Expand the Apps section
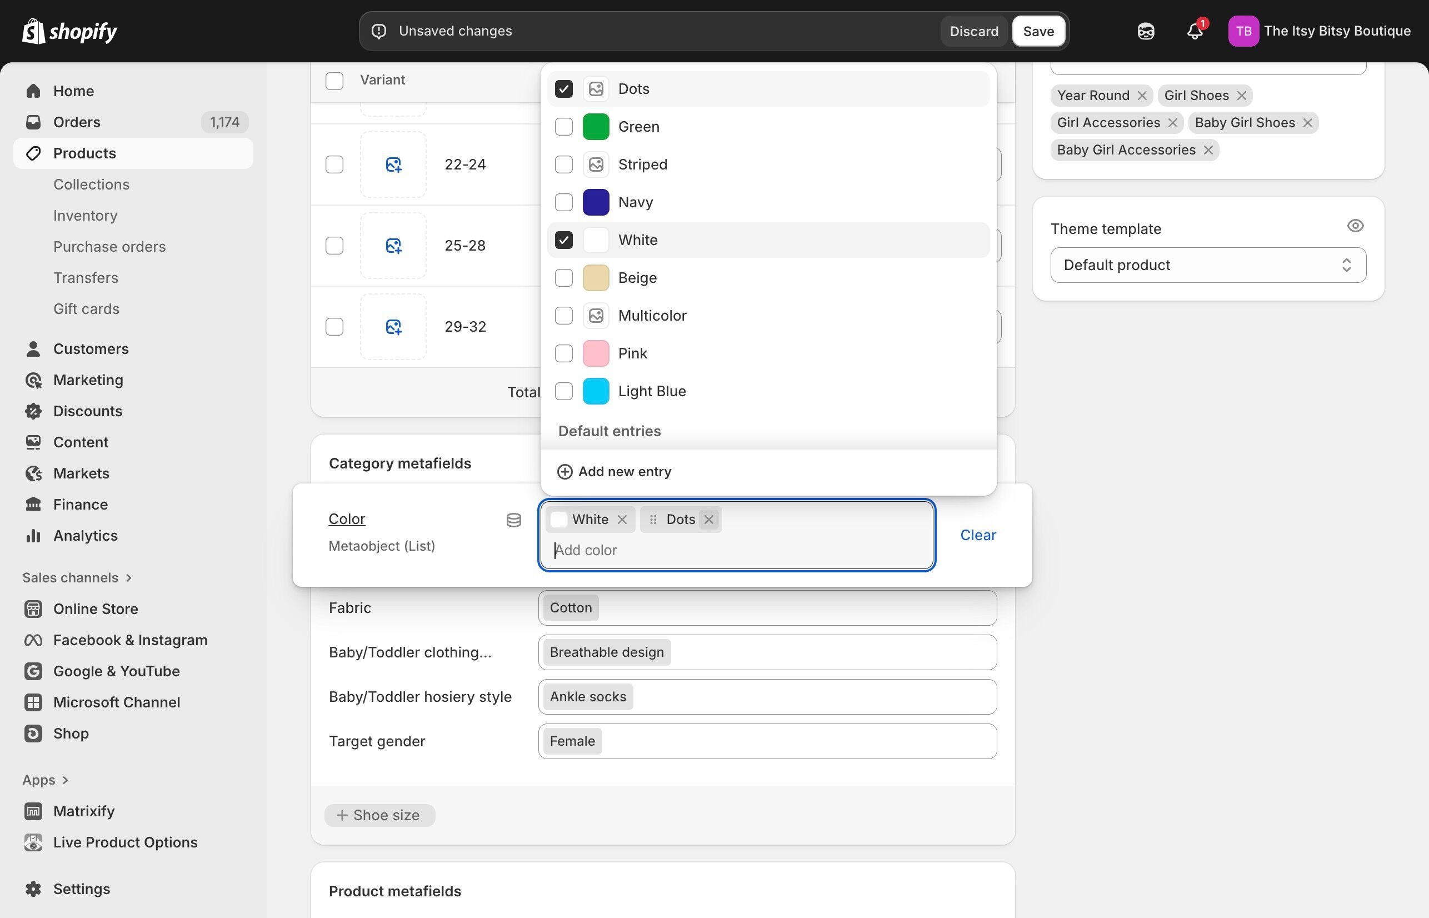 pos(46,779)
